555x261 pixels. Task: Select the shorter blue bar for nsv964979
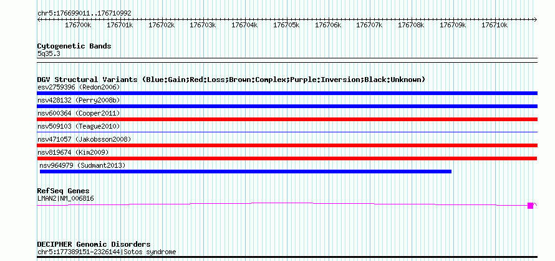[246, 172]
